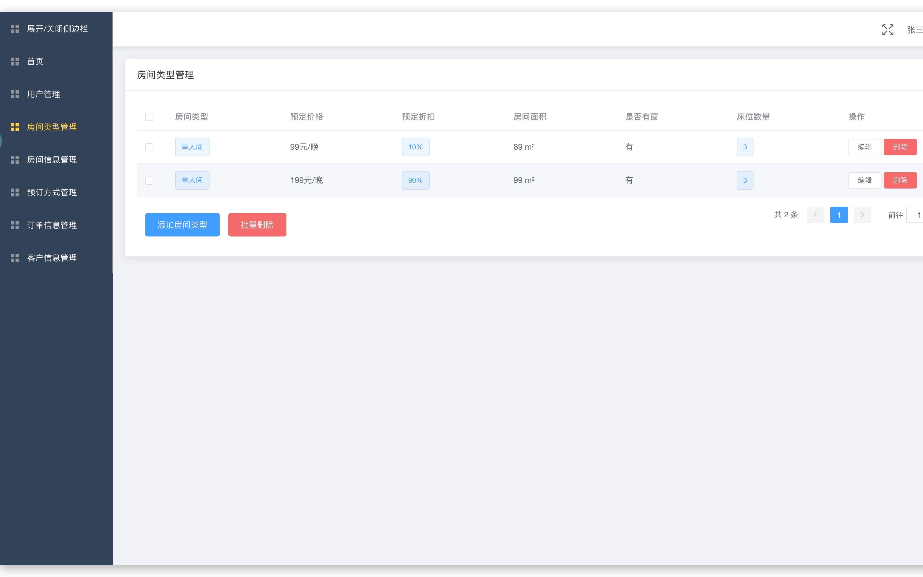Image resolution: width=923 pixels, height=577 pixels.
Task: Click the 10% discount tag
Action: [416, 147]
